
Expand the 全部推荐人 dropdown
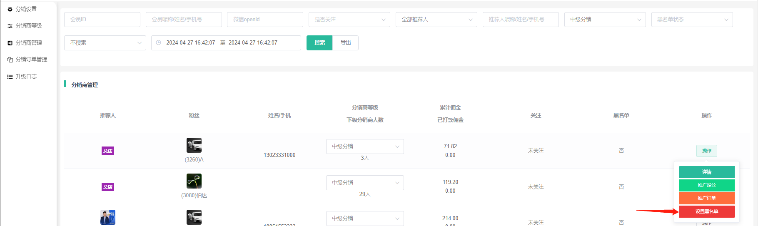pos(436,20)
